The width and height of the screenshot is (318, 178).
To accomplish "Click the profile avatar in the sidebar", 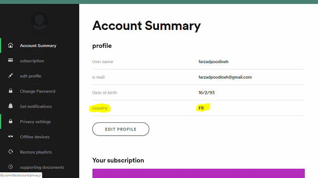I will [40, 21].
